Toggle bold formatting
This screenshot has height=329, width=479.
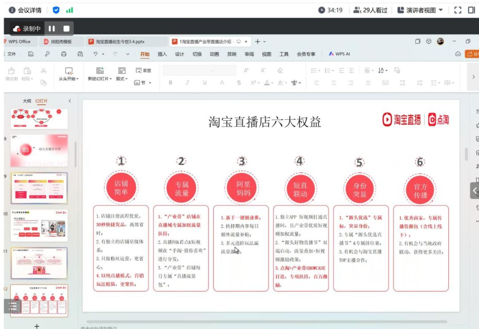tap(170, 83)
